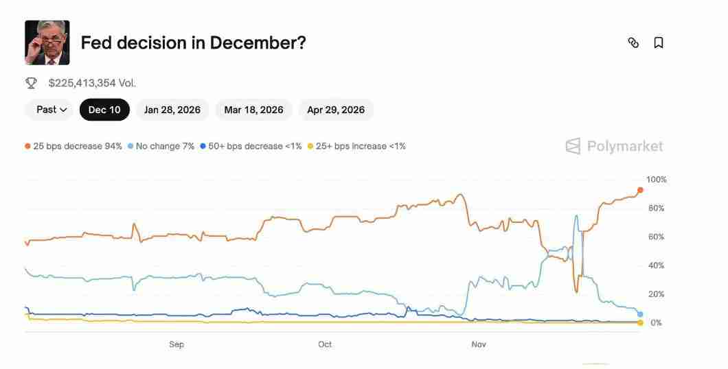Toggle the No change 7% legend entry
The width and height of the screenshot is (728, 369).
coord(161,146)
